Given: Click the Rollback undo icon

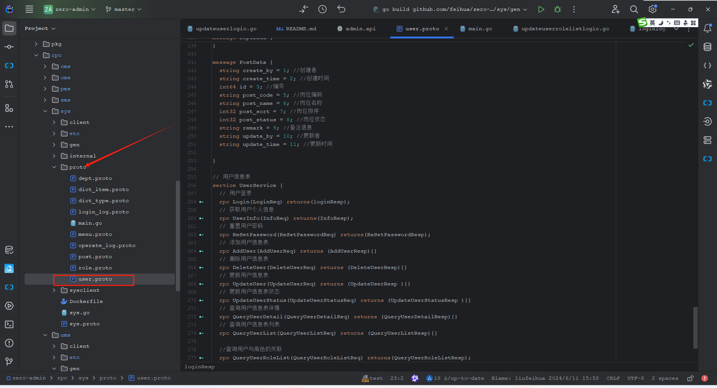Looking at the screenshot, I should [x=341, y=9].
